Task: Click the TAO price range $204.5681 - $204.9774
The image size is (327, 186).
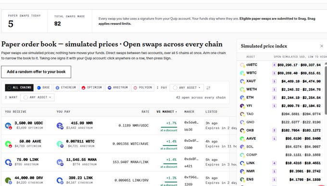Action: tap(301, 114)
